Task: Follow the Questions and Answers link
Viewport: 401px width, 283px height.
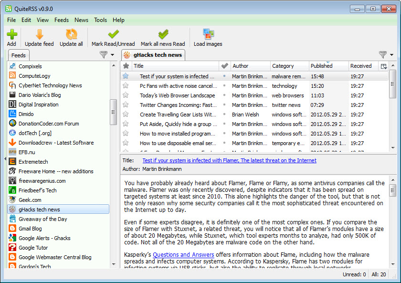Action: point(183,255)
